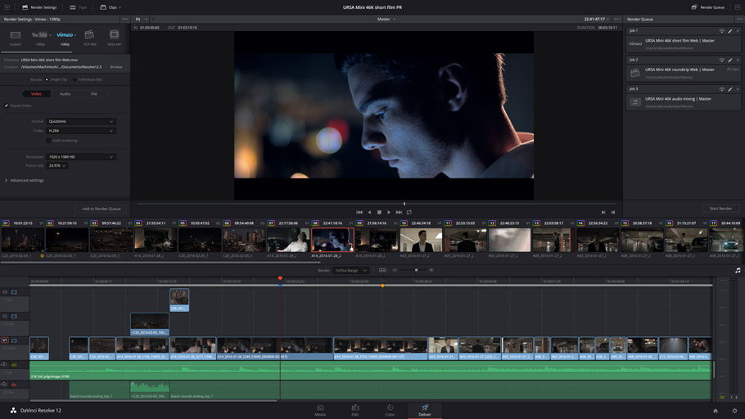Adjust the clip thumbnail zoom slider
This screenshot has height=419, width=745.
point(416,270)
